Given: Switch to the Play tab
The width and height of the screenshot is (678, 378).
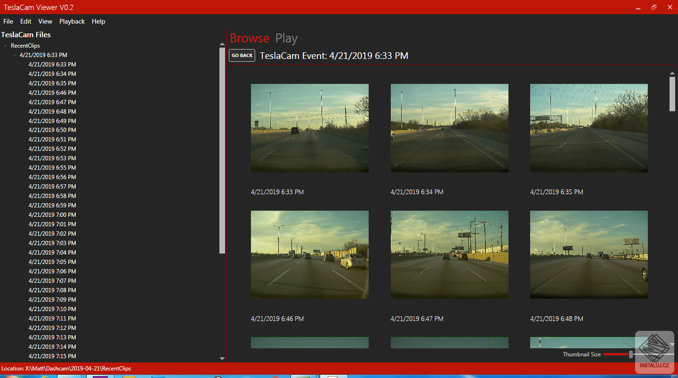Looking at the screenshot, I should coord(286,38).
